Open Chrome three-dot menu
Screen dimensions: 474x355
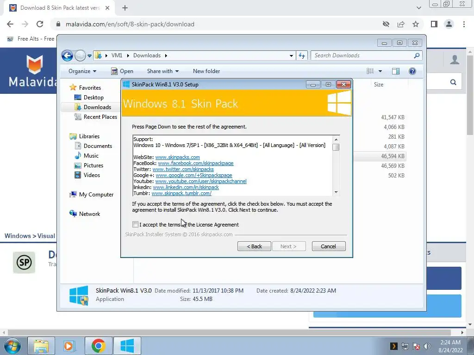pyautogui.click(x=464, y=24)
